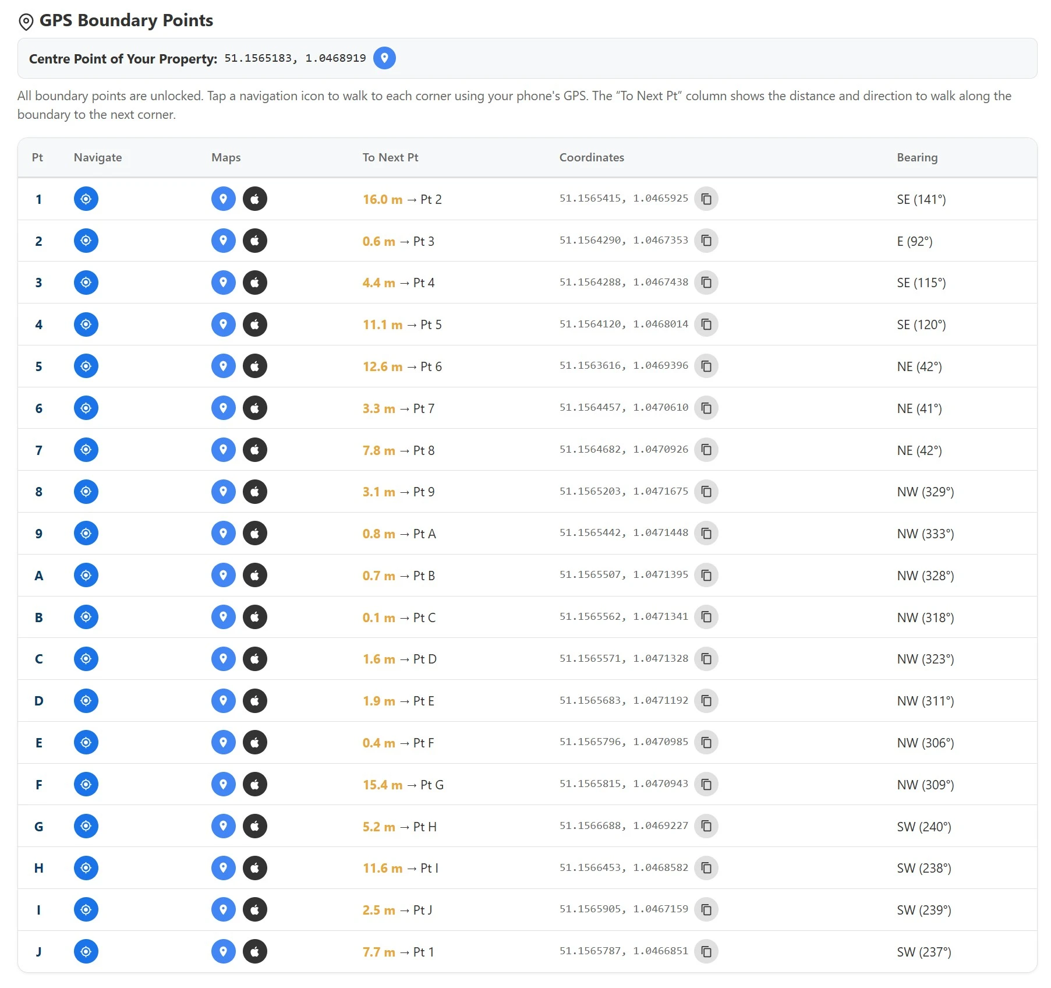Open point F in Google Maps
This screenshot has width=1051, height=988.
tap(223, 785)
